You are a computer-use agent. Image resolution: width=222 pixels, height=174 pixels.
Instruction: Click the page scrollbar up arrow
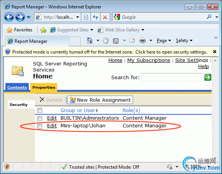tap(215, 60)
